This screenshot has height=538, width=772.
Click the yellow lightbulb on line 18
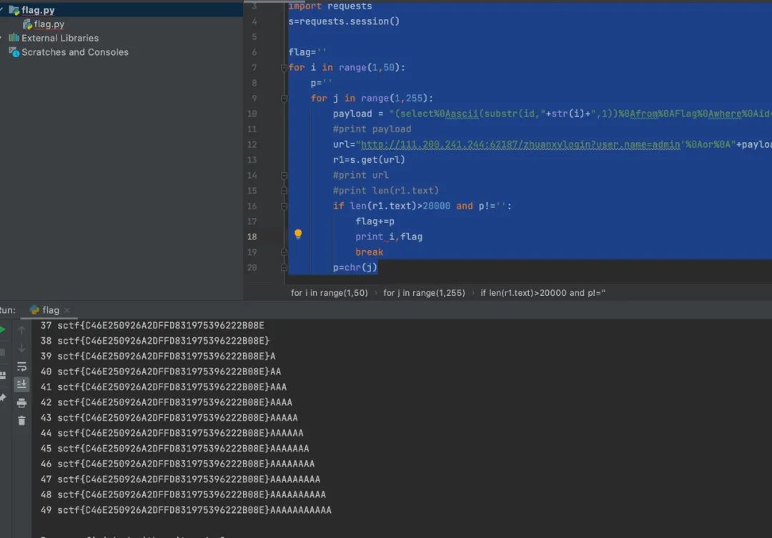point(298,234)
